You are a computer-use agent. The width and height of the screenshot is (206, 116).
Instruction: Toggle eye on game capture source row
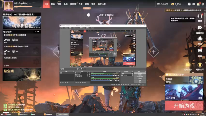point(87,74)
